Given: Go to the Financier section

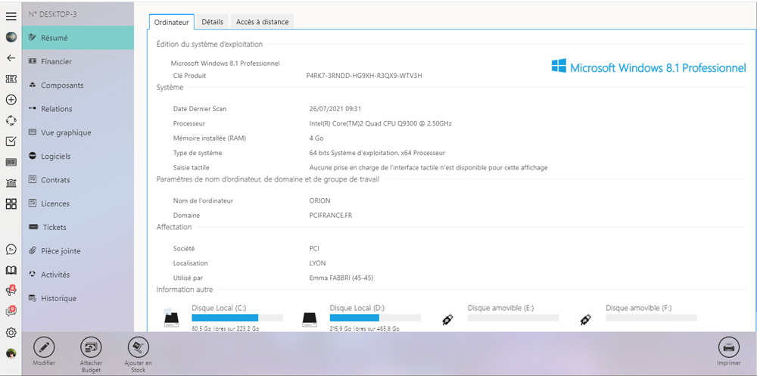Looking at the screenshot, I should pos(56,61).
